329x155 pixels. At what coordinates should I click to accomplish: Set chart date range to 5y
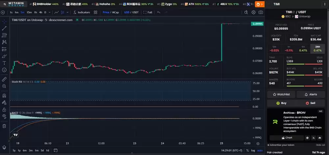[14, 150]
